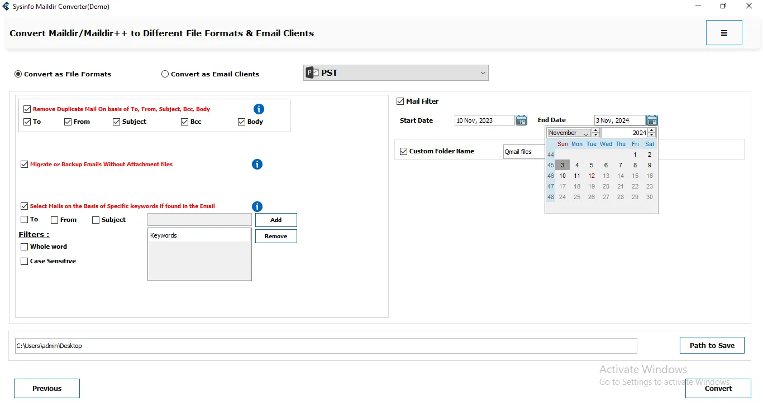Screen dimensions: 763x406
Task: Click info icon beside Migrate without Attachment
Action: point(257,165)
